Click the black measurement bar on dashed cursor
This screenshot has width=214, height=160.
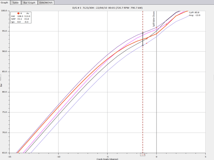[x=143, y=39]
